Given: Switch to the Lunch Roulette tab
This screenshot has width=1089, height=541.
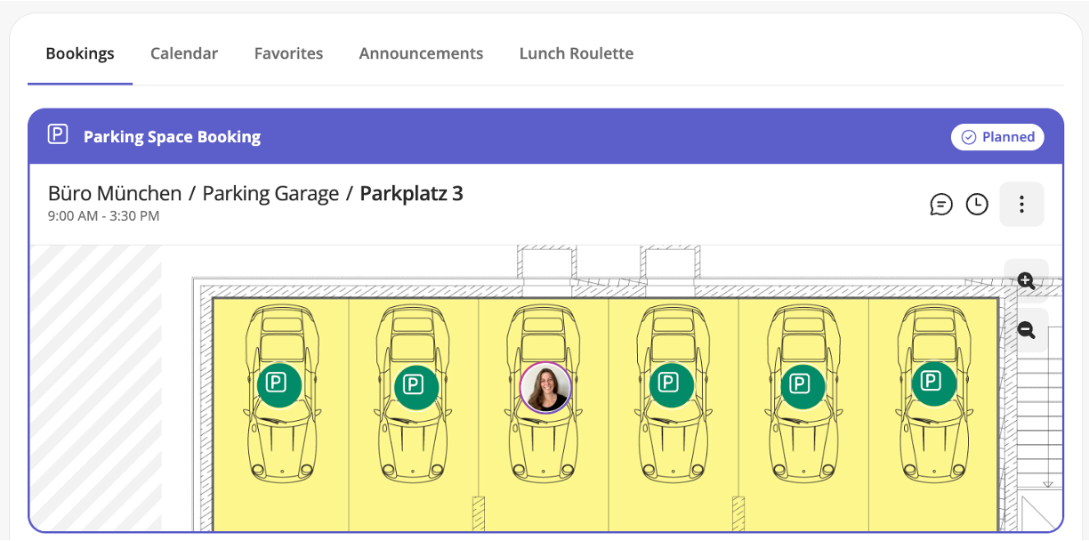Looking at the screenshot, I should click(x=577, y=53).
